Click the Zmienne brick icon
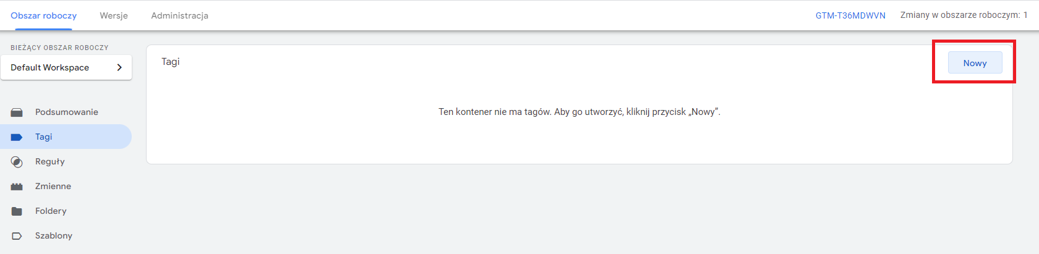This screenshot has width=1039, height=254. pos(17,187)
